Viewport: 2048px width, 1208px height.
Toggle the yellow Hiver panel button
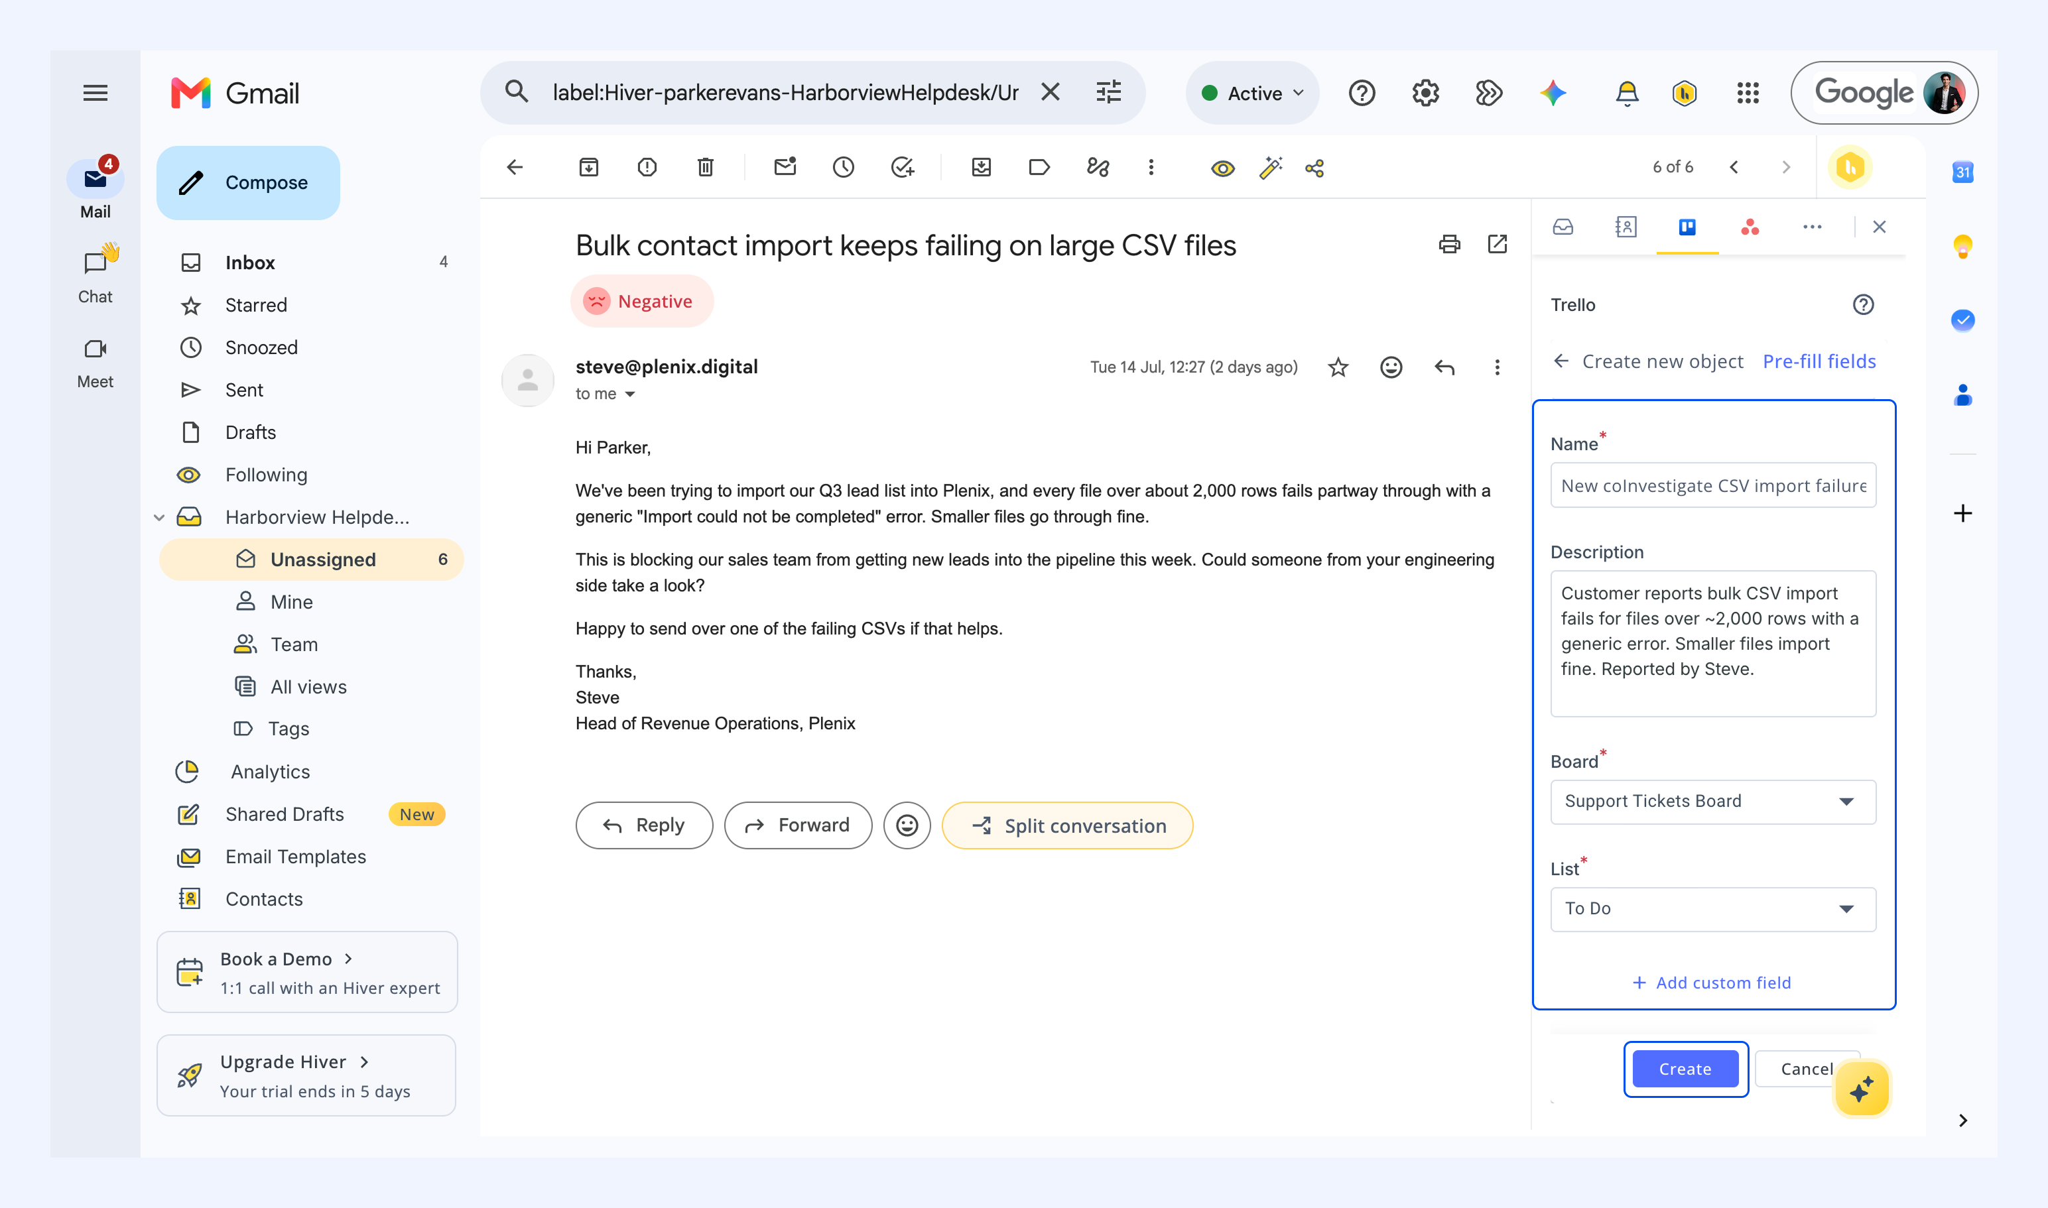pos(1850,168)
